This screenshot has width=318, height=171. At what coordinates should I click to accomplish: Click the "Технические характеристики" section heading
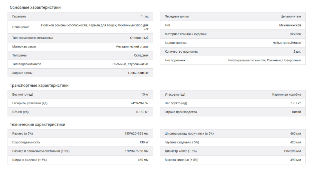click(x=37, y=125)
